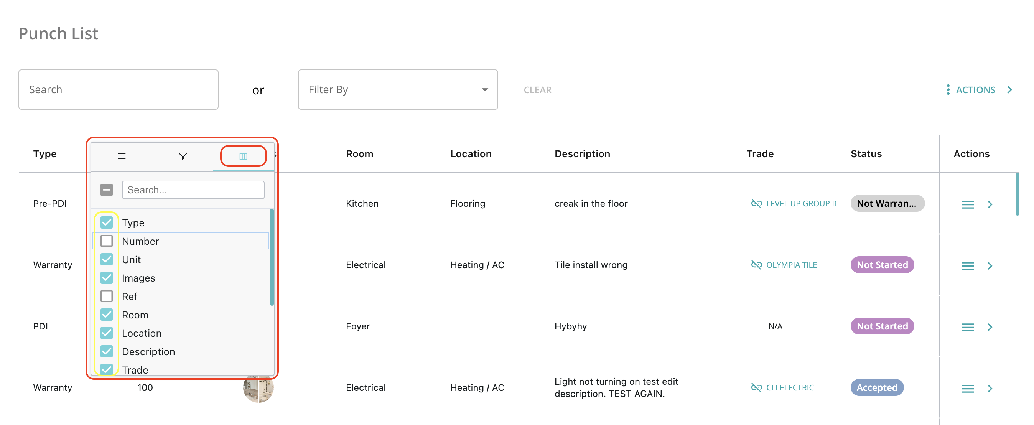Screen dimensions: 1034x425
Task: Switch to the filter funnel tab
Action: click(183, 156)
